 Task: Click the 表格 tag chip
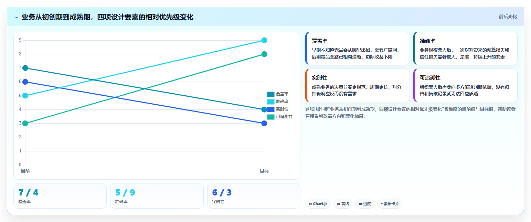(343, 204)
